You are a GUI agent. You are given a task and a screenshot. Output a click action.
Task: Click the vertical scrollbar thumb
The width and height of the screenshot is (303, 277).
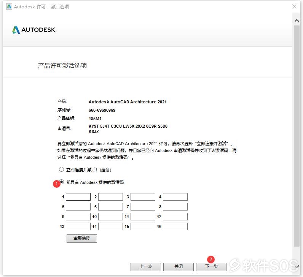[x=297, y=136]
